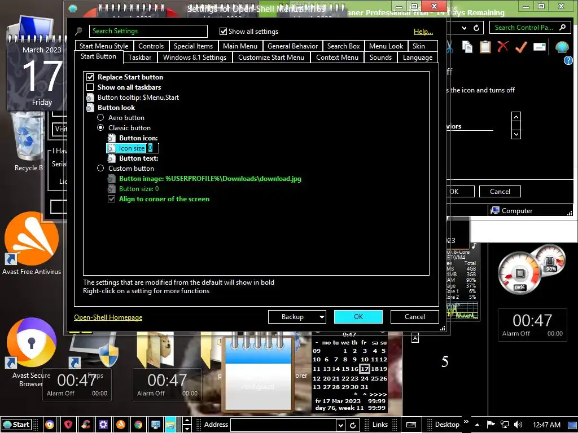Click Cancel in the Open-Shell settings dialog
The image size is (578, 433).
[x=415, y=317]
